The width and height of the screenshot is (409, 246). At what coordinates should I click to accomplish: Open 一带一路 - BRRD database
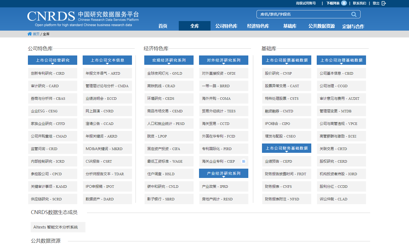(224, 86)
